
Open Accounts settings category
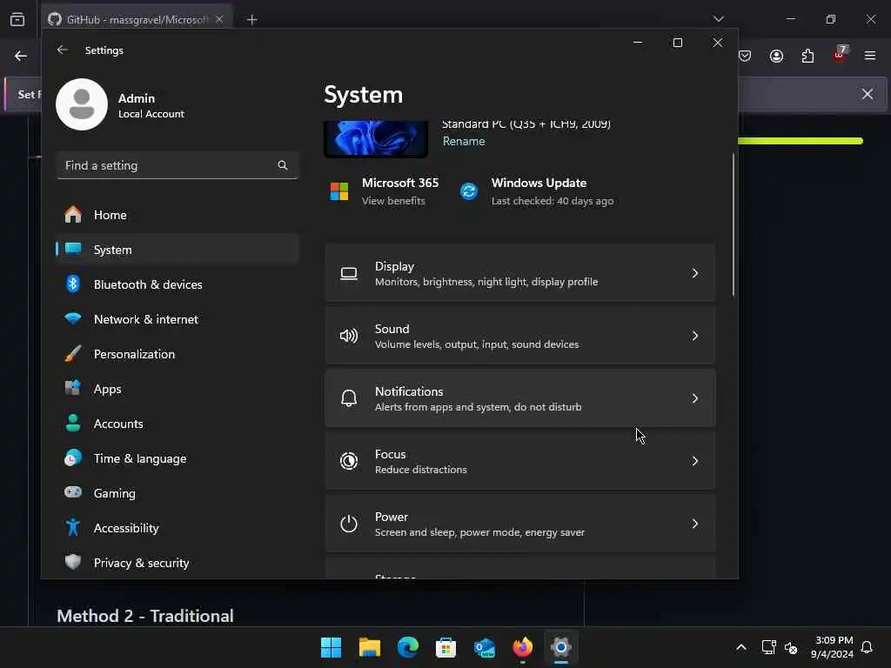(178, 424)
